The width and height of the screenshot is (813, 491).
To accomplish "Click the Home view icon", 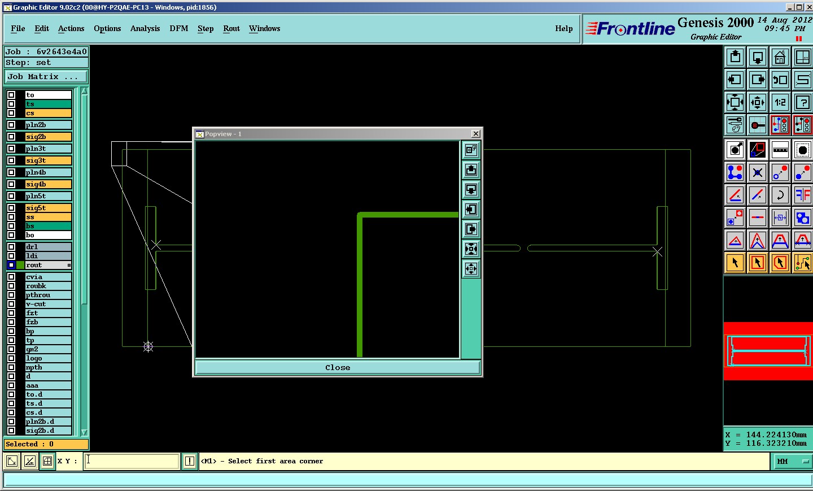I will (x=780, y=57).
